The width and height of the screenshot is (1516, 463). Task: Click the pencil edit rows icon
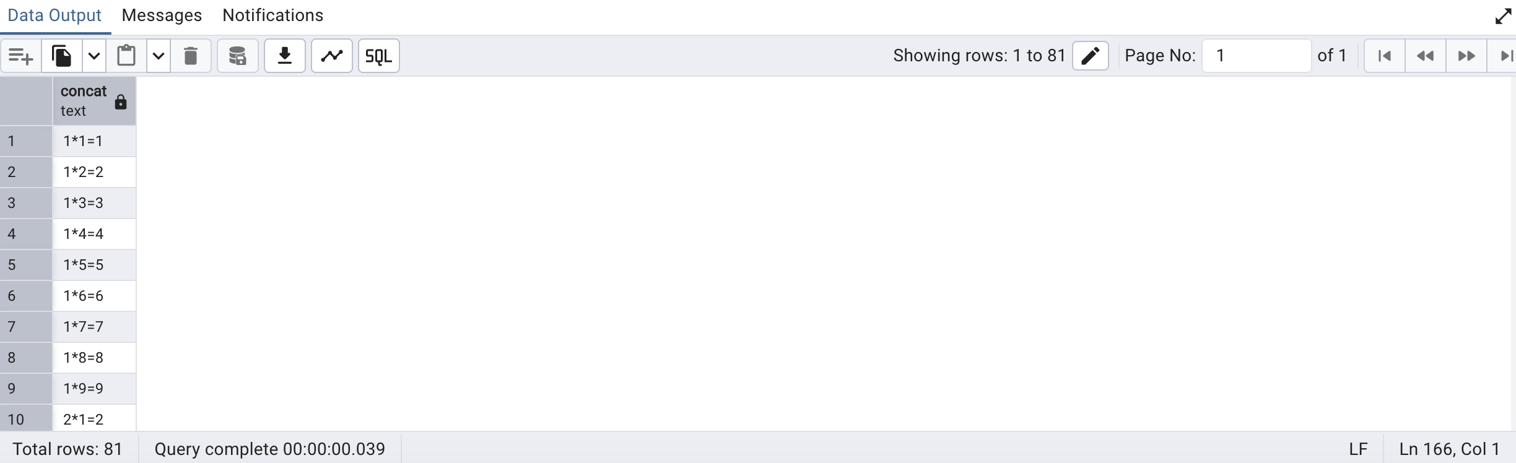coord(1090,56)
